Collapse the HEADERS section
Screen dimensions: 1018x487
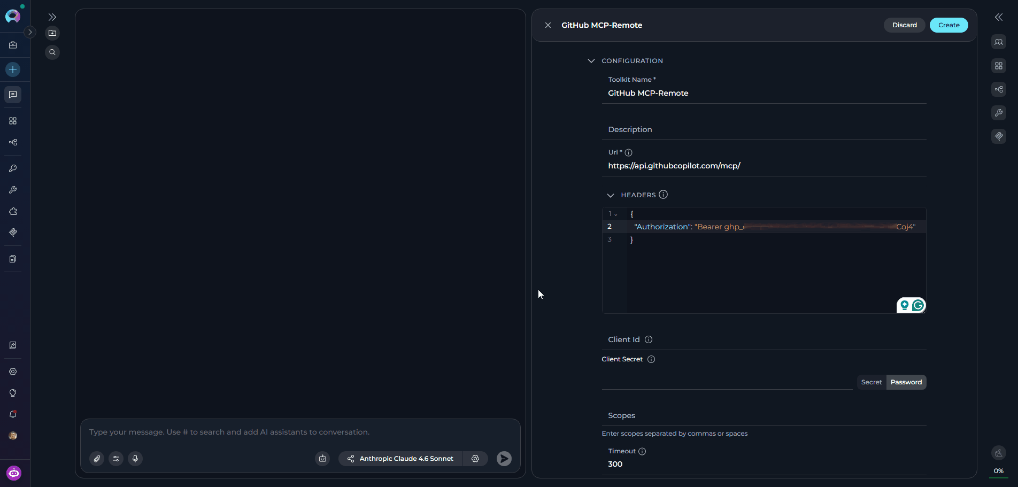[610, 195]
